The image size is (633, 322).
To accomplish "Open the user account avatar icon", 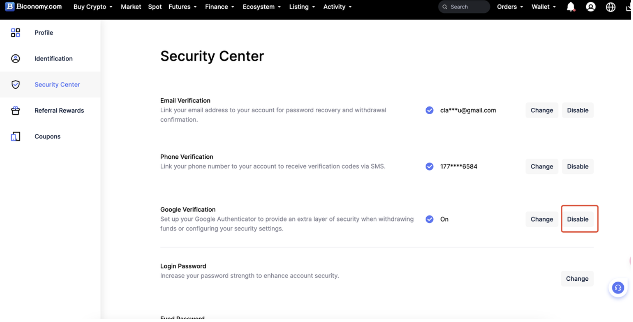I will point(590,7).
